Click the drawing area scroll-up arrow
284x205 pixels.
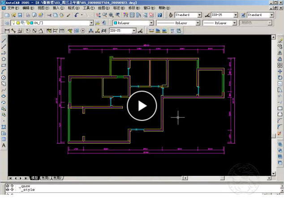(x=274, y=37)
